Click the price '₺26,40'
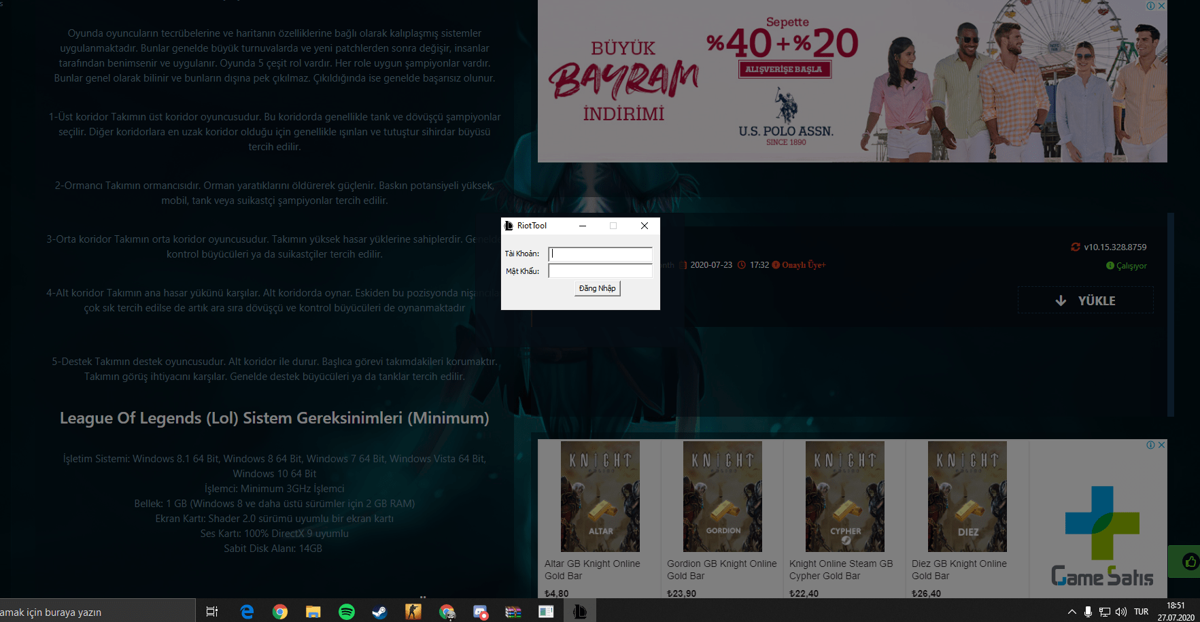1200x622 pixels. coord(927,593)
